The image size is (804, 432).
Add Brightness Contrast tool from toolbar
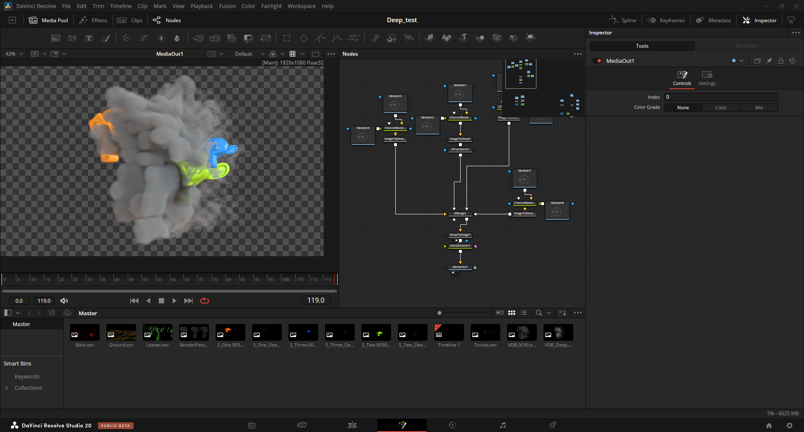161,38
